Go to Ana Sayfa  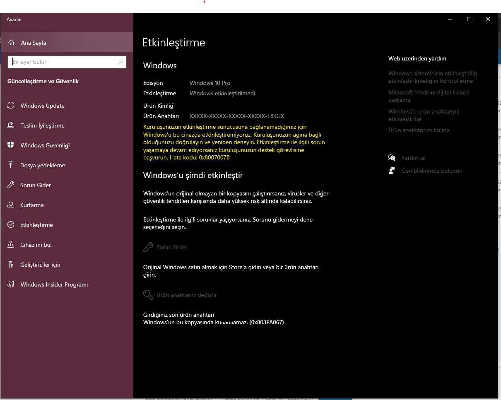67,43
